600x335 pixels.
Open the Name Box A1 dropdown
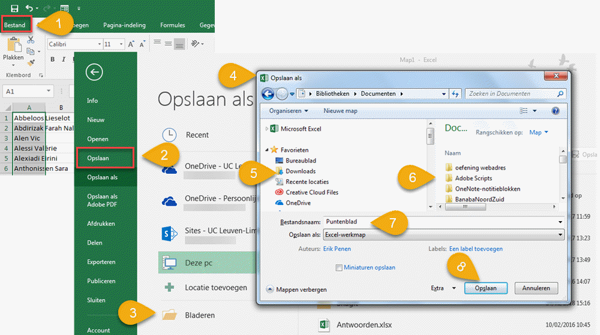click(49, 91)
